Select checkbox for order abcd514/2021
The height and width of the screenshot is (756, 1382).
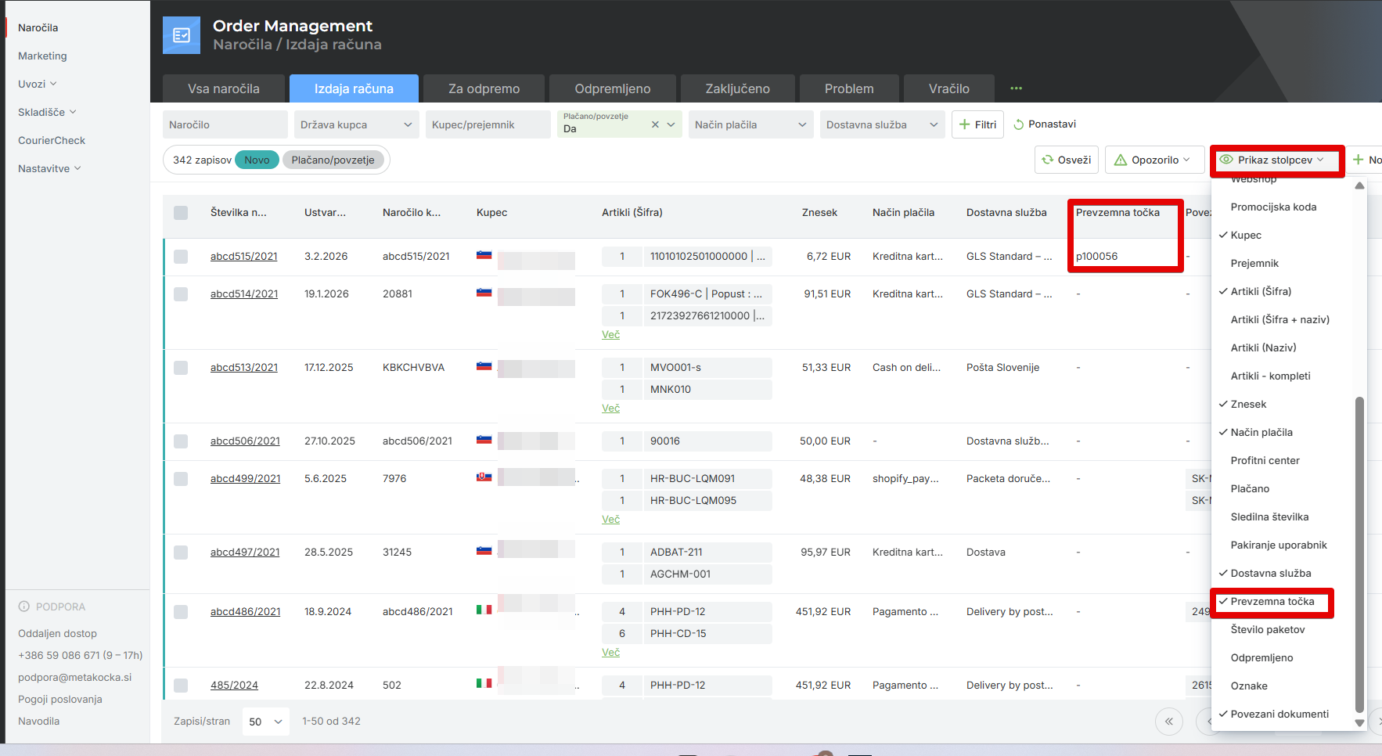[x=181, y=294]
